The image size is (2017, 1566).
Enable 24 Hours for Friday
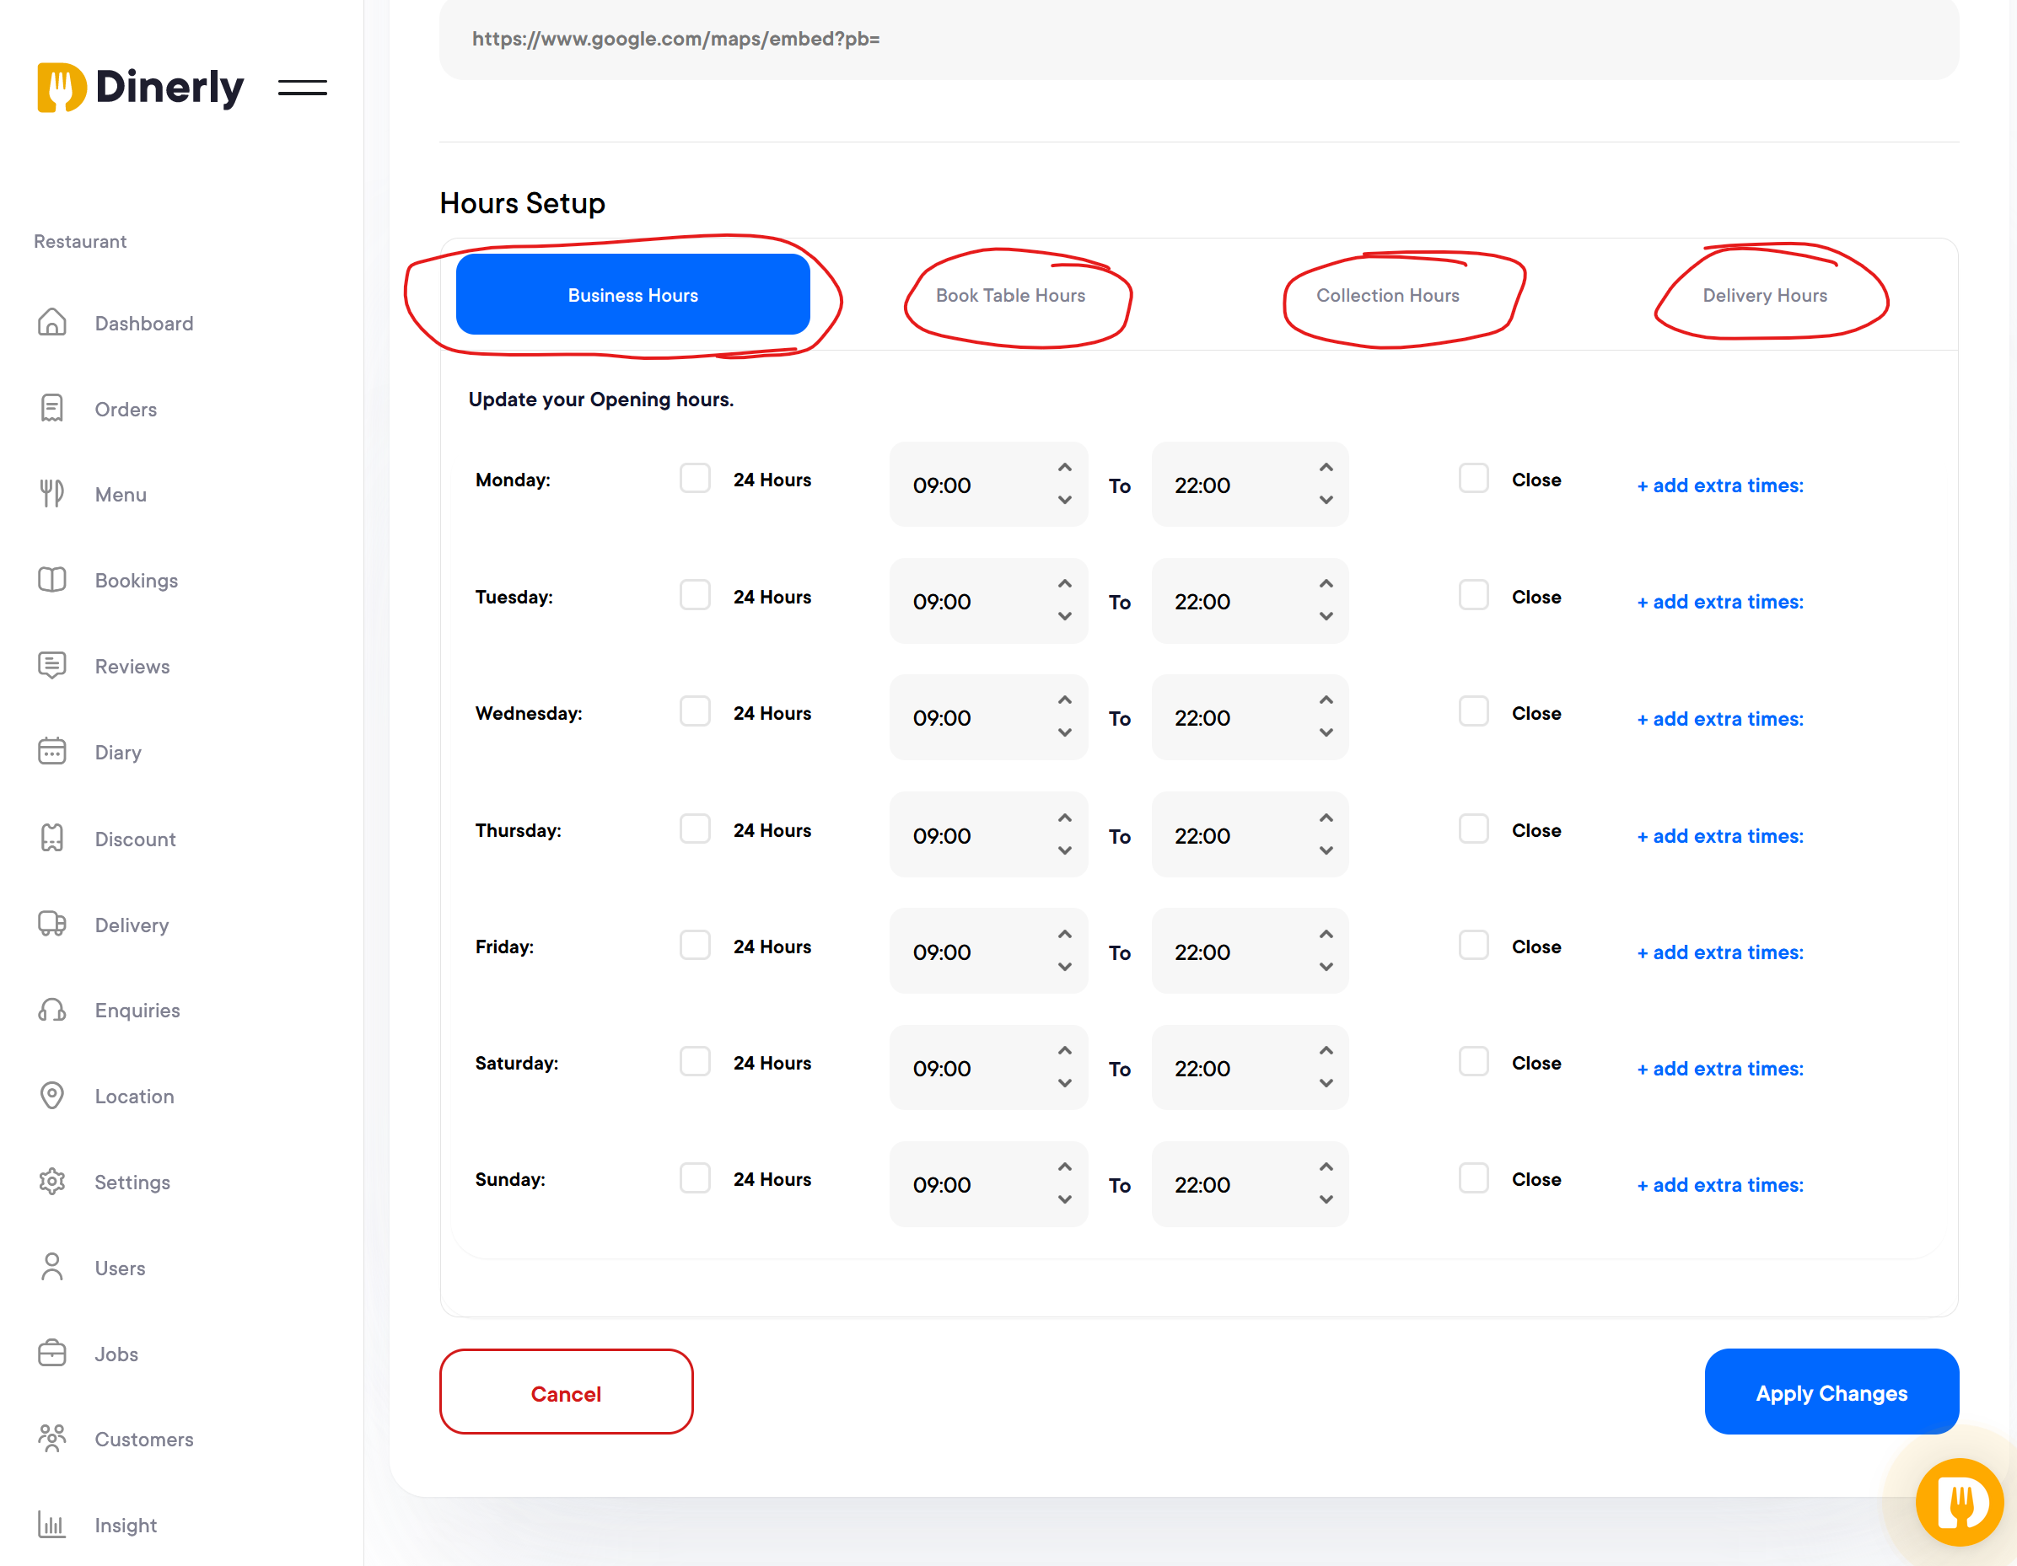click(x=695, y=946)
